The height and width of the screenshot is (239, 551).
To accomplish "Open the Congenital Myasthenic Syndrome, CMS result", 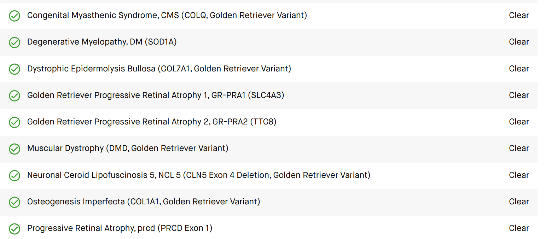I will pos(167,16).
